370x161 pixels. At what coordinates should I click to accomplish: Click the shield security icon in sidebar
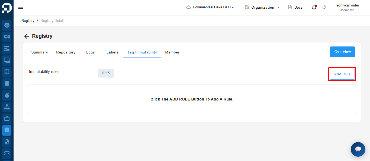click(7, 142)
